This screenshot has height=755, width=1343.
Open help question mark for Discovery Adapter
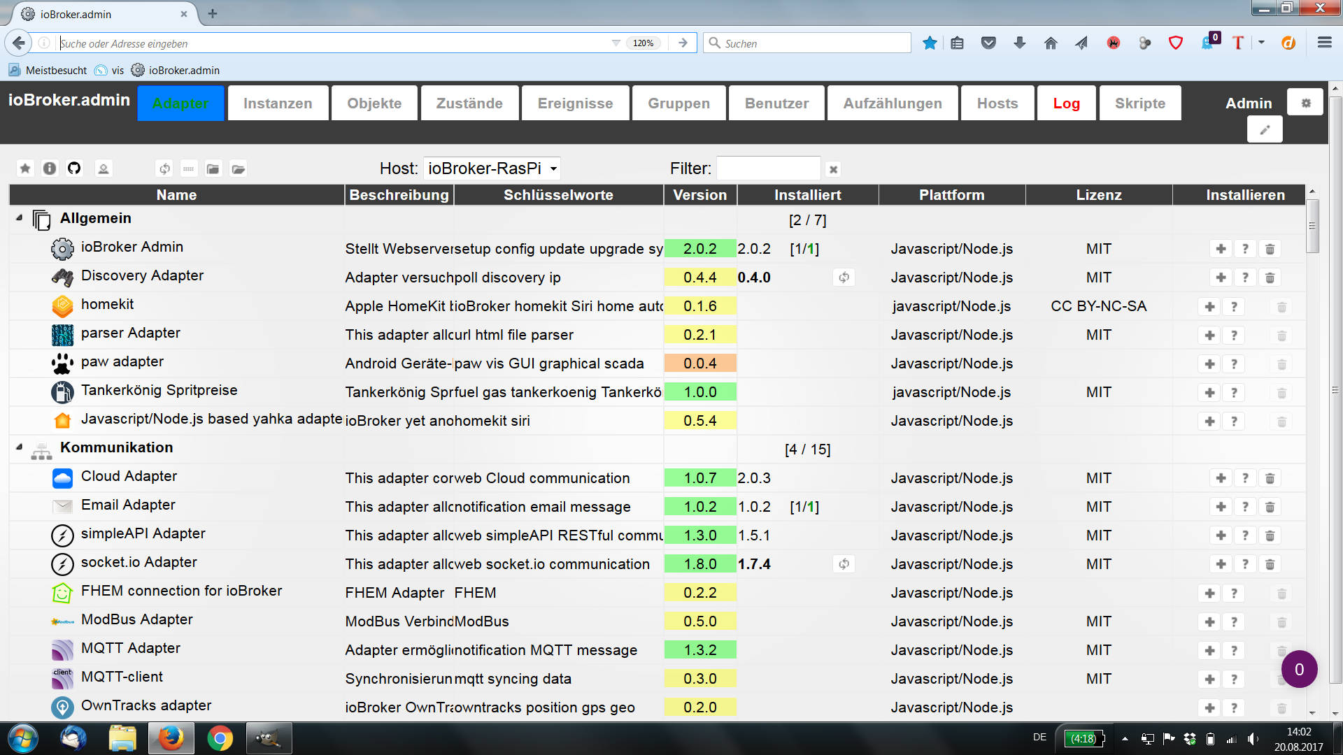pyautogui.click(x=1245, y=278)
